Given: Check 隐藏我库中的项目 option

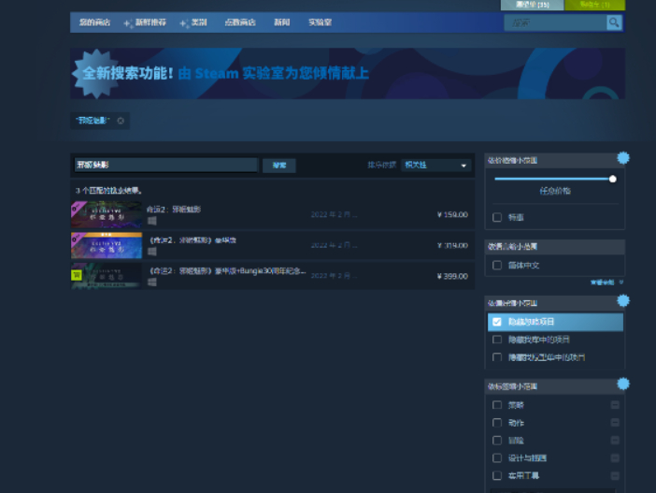Looking at the screenshot, I should point(497,340).
